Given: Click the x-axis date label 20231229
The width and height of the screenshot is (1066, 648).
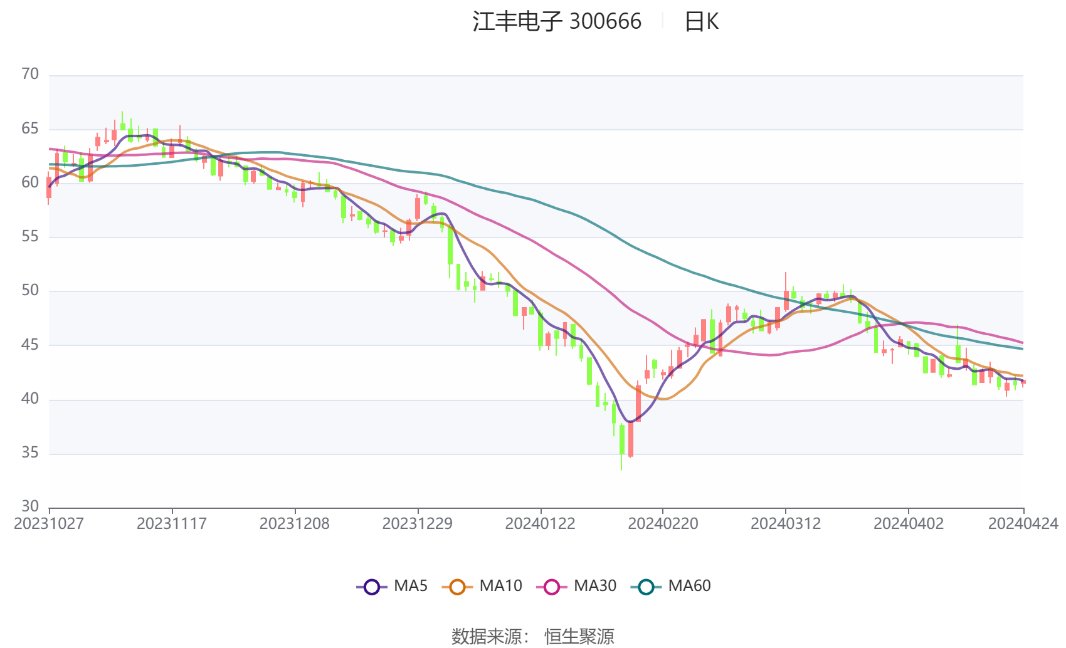Looking at the screenshot, I should click(x=418, y=524).
